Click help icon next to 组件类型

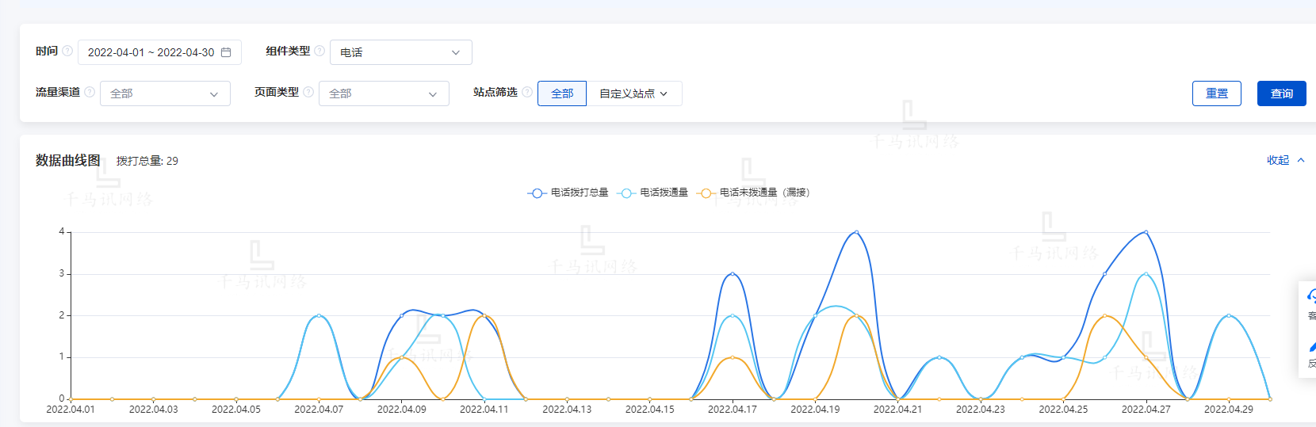[319, 51]
